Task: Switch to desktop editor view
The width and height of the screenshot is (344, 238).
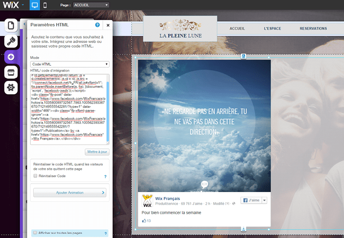Action: coord(34,5)
